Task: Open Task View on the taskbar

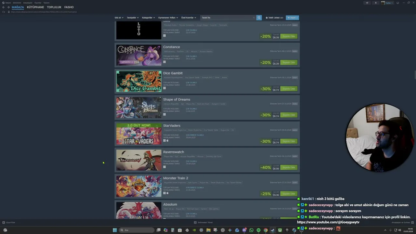Action: click(x=159, y=230)
